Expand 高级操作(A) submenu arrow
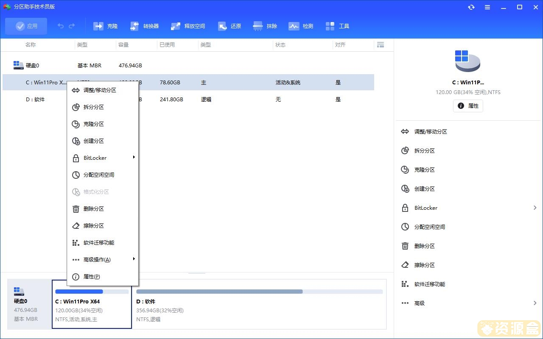 (134, 259)
